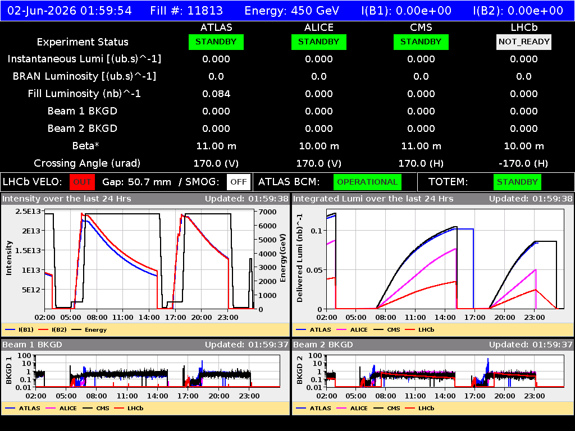
Task: Click the I(B1) legend entry in intensity chart
Action: [20, 330]
